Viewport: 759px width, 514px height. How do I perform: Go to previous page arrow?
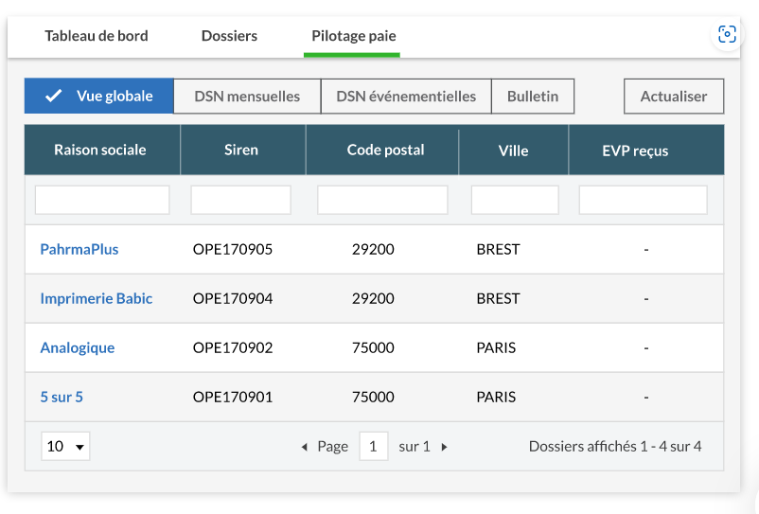coord(304,447)
